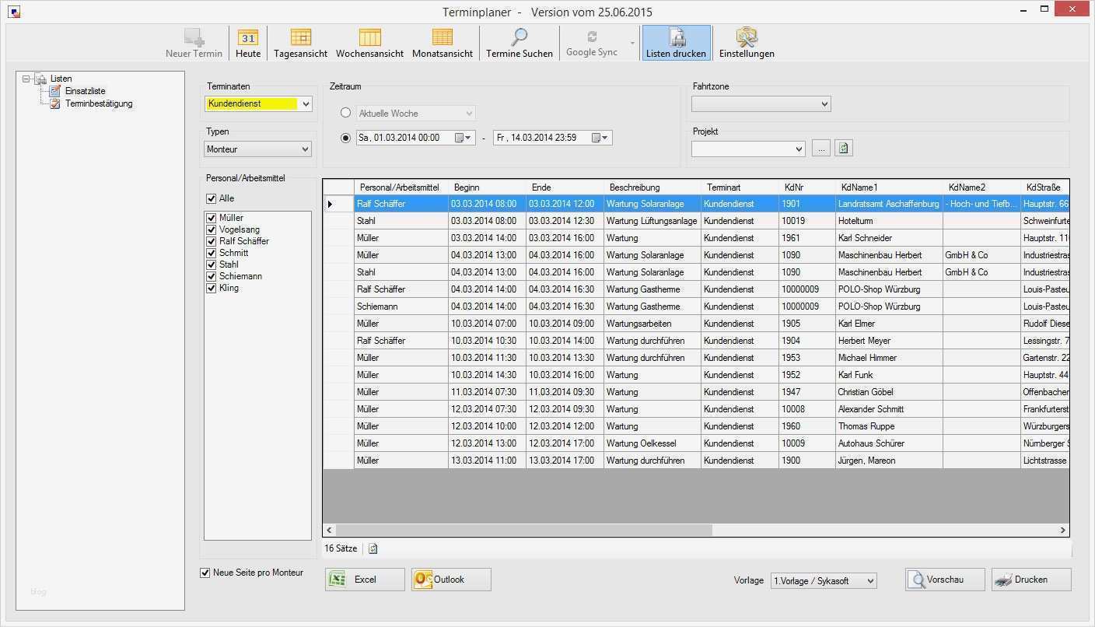Open the Monatsansicht month view
Screen dimensions: 1095x627
tap(443, 43)
